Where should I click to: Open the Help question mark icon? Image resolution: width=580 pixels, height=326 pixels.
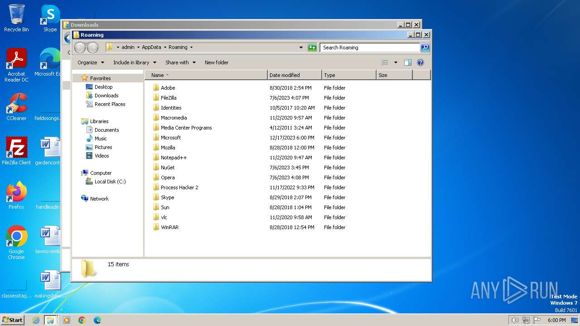[x=420, y=62]
